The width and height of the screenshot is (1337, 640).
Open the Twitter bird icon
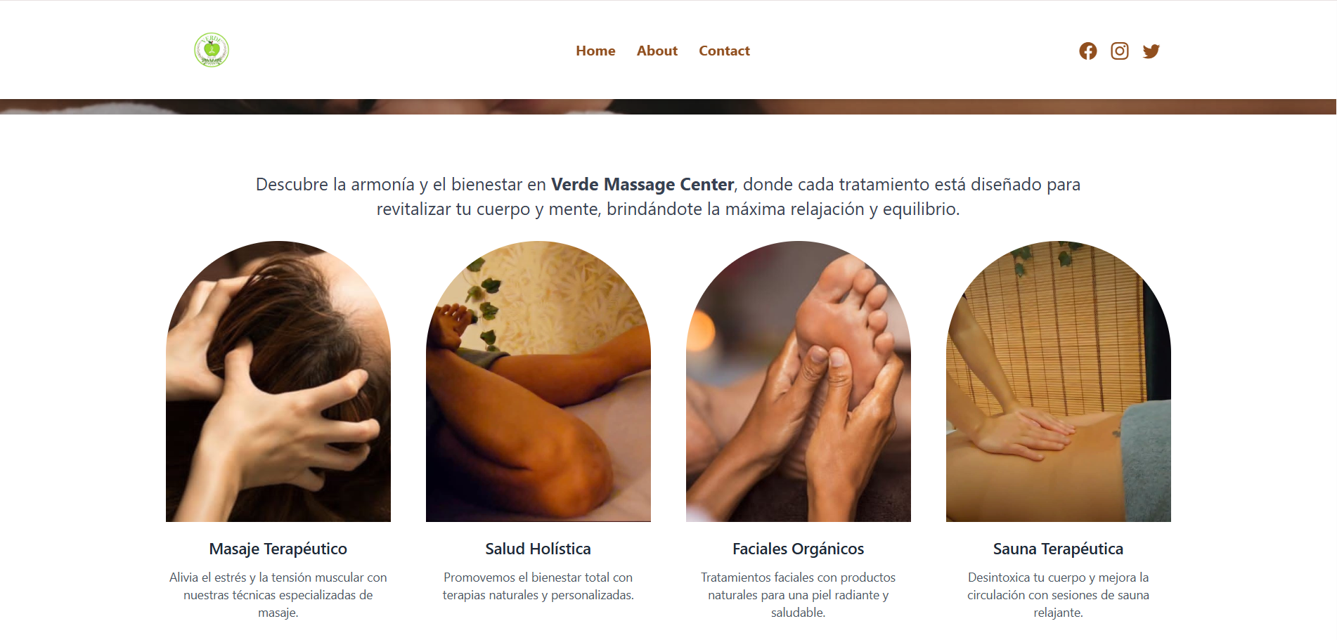coord(1151,51)
